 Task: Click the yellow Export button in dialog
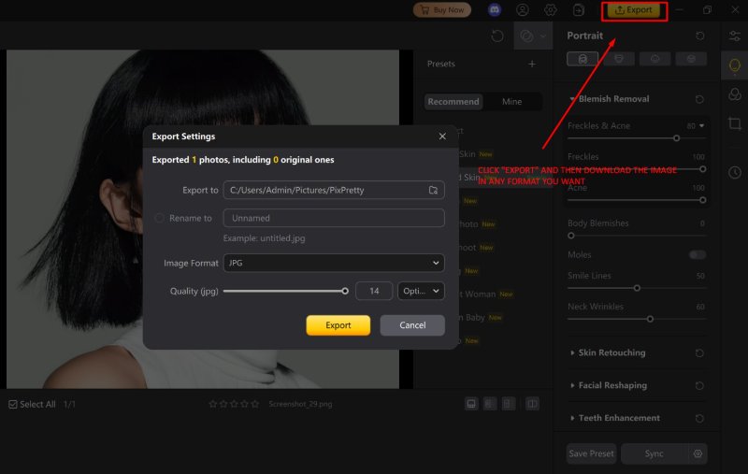pos(338,325)
